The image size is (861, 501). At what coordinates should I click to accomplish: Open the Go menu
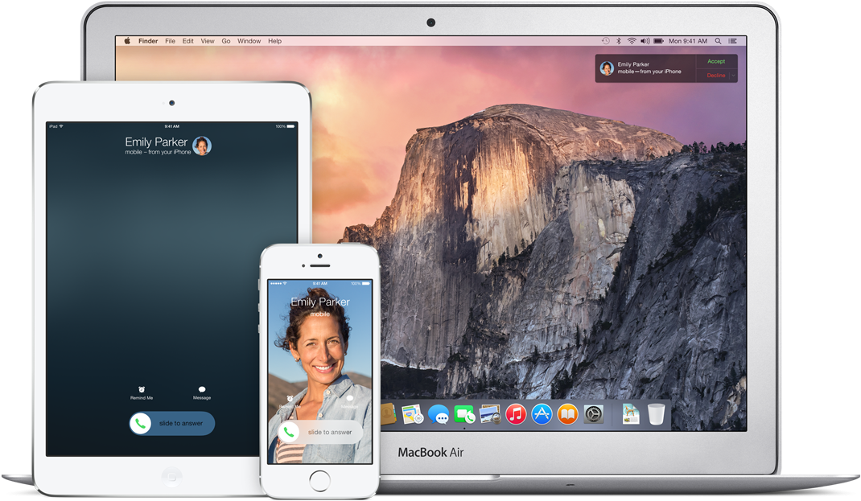(x=225, y=41)
